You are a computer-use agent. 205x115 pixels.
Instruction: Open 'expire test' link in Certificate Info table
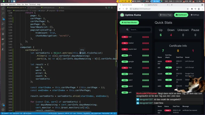[160, 62]
